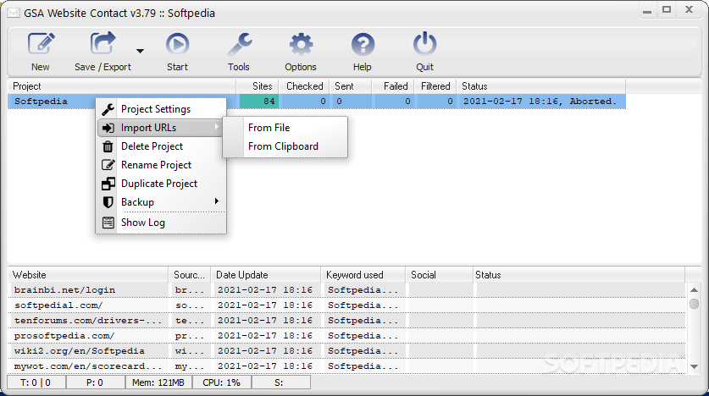Minimize the GSA Website Contact window
This screenshot has width=709, height=396.
click(647, 10)
